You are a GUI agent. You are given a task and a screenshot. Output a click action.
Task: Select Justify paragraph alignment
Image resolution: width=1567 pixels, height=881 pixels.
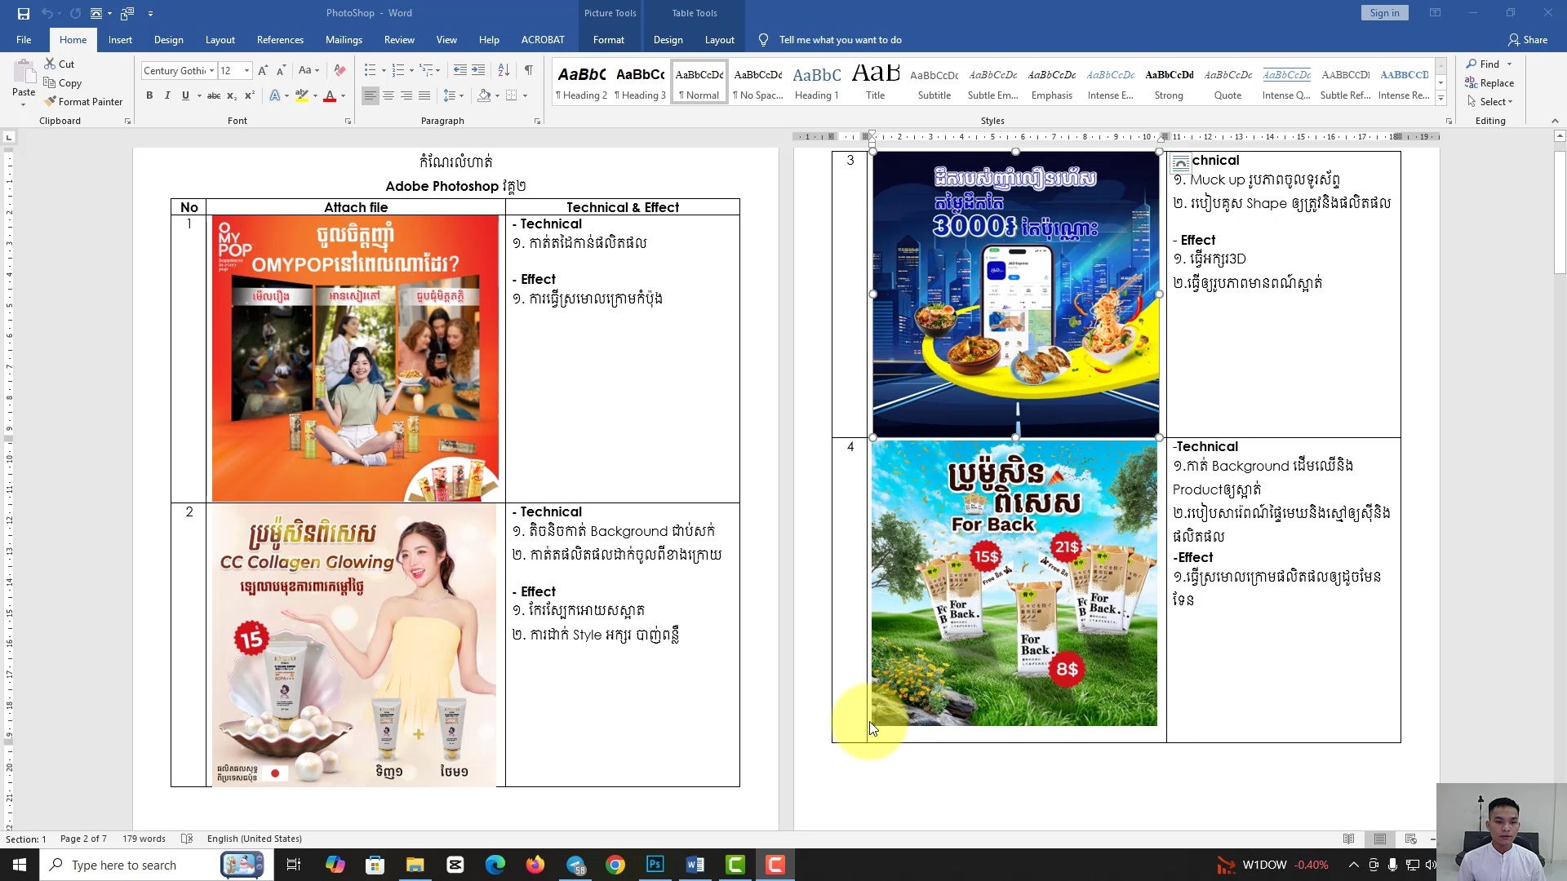(x=424, y=95)
